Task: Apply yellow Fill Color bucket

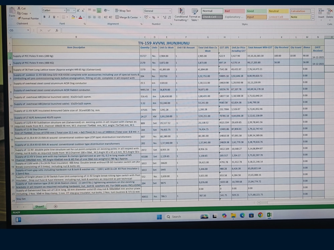Action: pos(73,17)
